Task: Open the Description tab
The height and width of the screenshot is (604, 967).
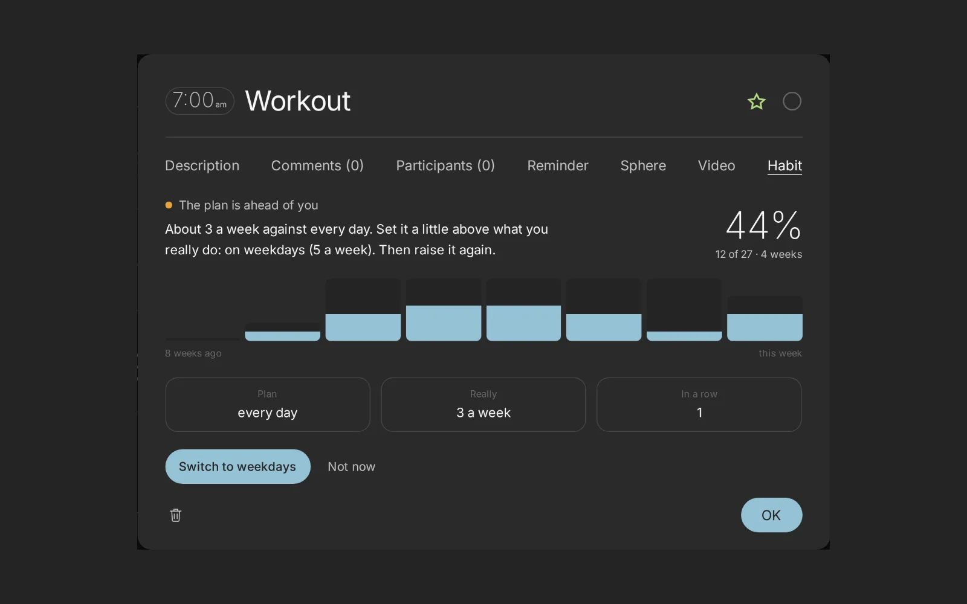Action: click(202, 165)
